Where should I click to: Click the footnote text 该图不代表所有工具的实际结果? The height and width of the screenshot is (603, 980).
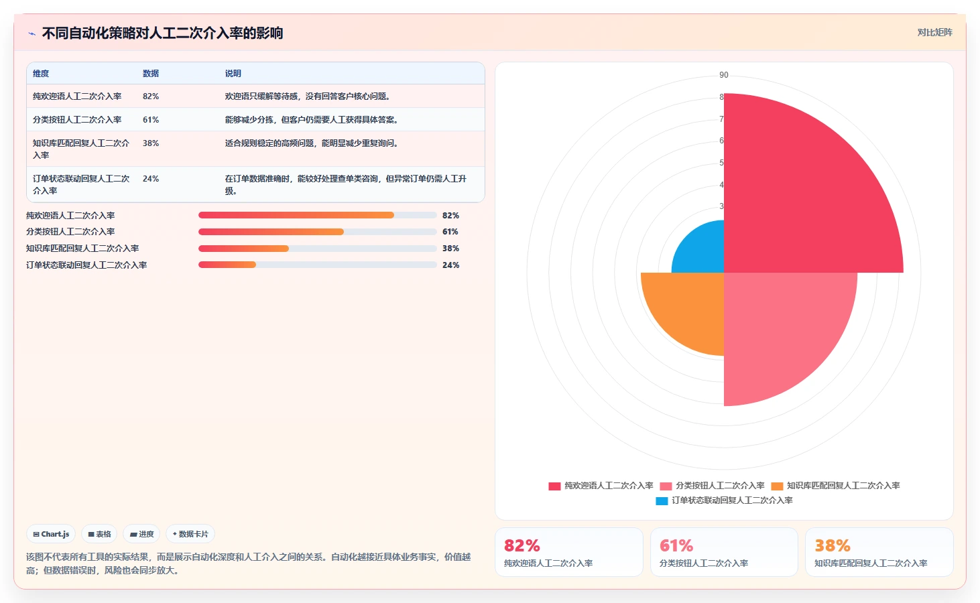(249, 563)
